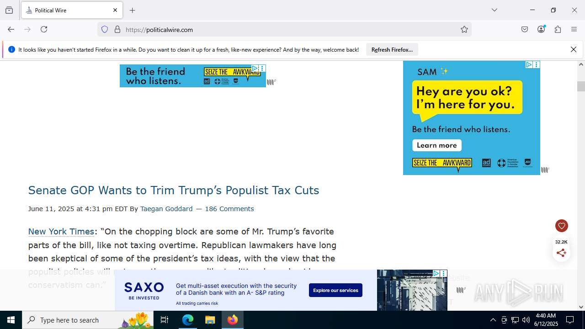Open tracking protection shield icon
The image size is (585, 329).
point(105,29)
